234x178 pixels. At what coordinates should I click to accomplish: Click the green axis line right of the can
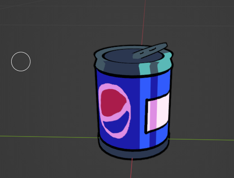tap(201, 139)
